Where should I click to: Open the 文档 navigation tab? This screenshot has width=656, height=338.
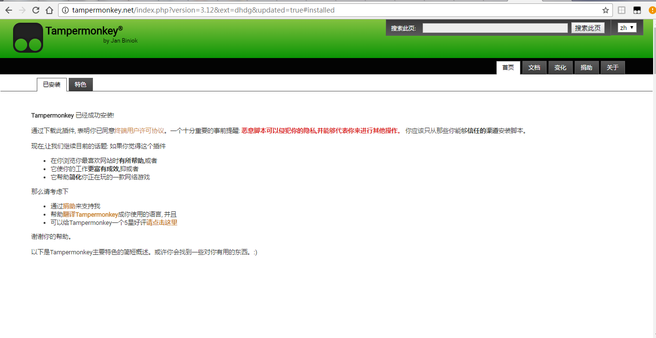click(534, 68)
